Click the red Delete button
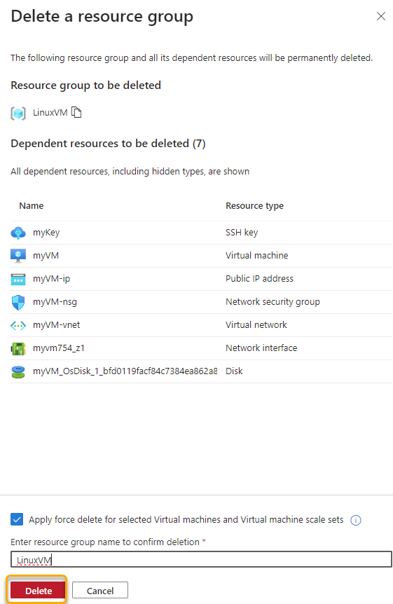Viewport: 393px width, 604px height. coord(38,591)
